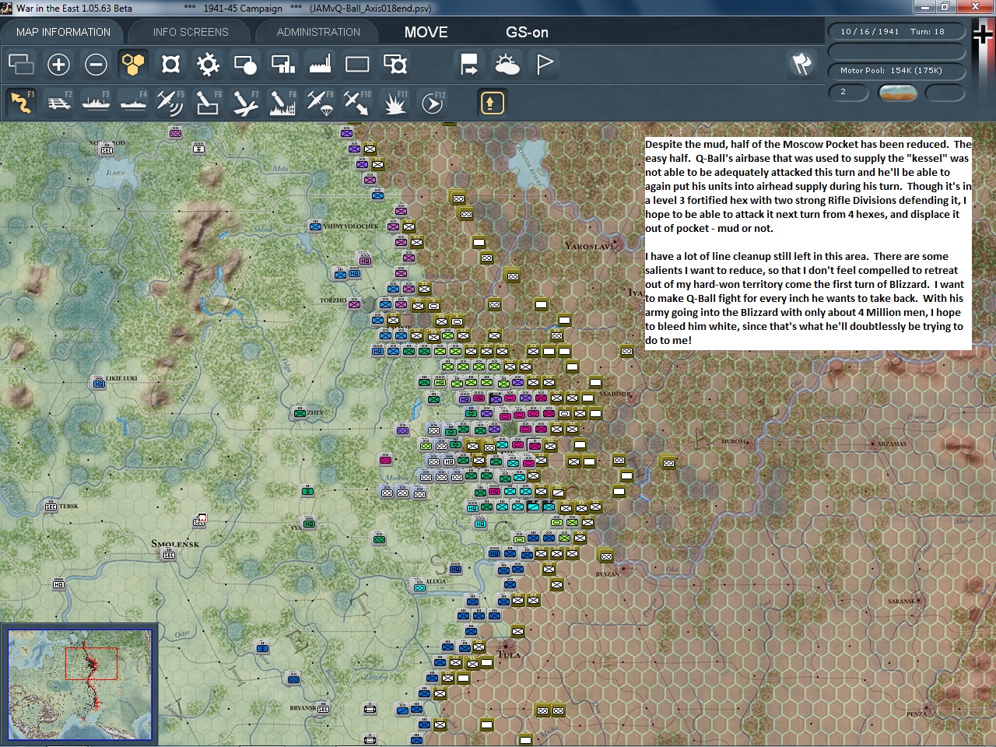Click the crossed flags icon
996x747 pixels.
pos(801,64)
